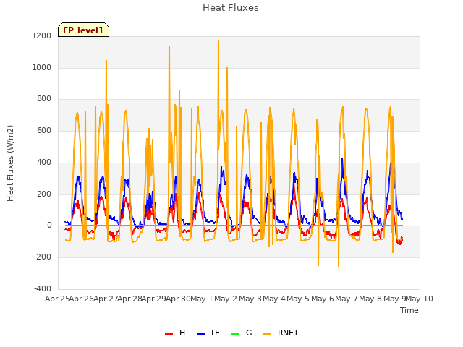Viewport: 463px width, 347px height.
Task: Click the -400 y-axis tick label
Action: tap(43, 288)
